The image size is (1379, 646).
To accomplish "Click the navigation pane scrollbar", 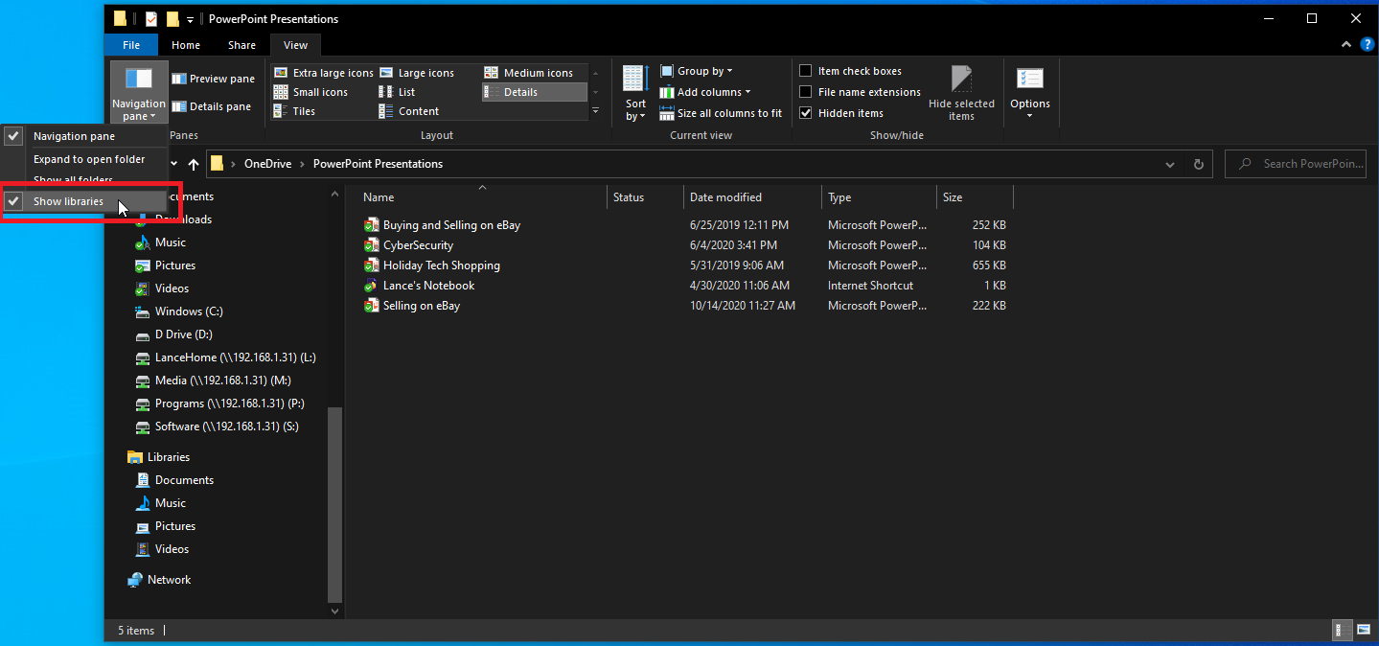I will pyautogui.click(x=334, y=503).
